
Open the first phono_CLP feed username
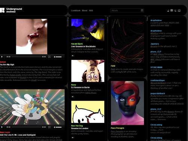point(156,52)
